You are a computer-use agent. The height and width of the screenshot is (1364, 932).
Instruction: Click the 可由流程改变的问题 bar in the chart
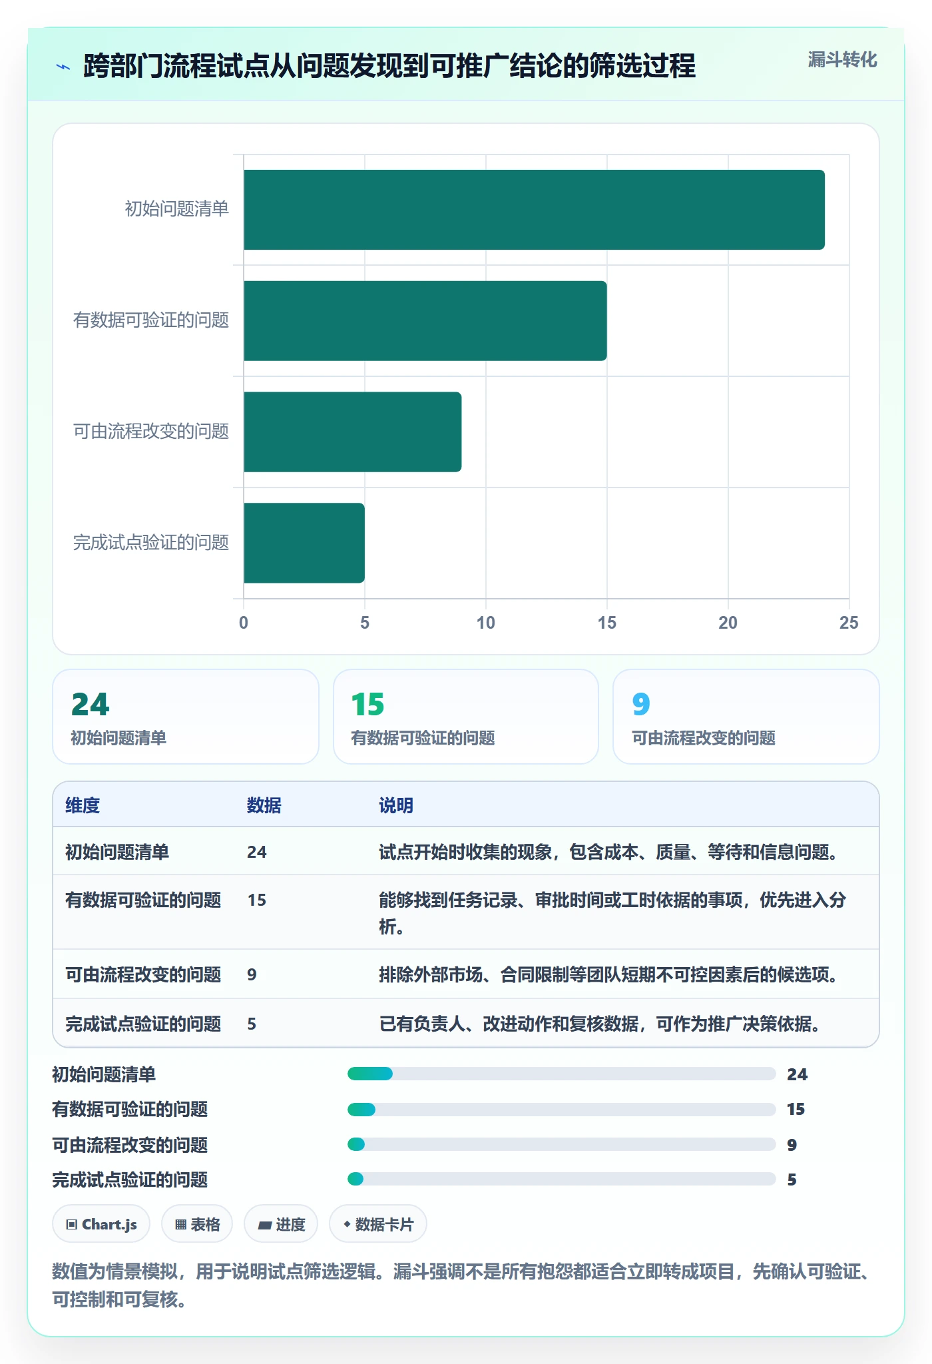pos(353,432)
